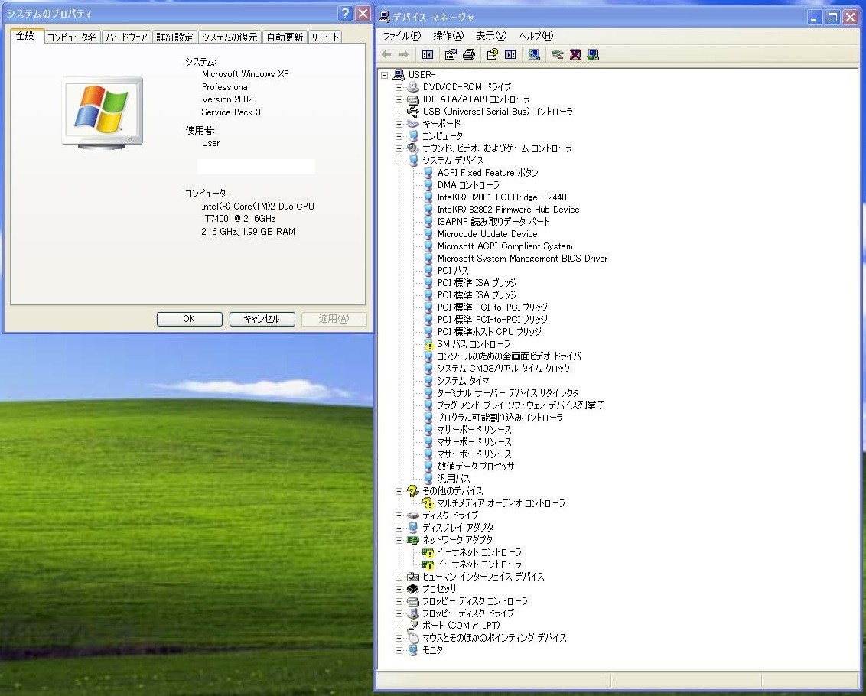866x696 pixels.
Task: Select Intel(R) 82801 PCI Bridge - 2448
Action: tap(502, 197)
